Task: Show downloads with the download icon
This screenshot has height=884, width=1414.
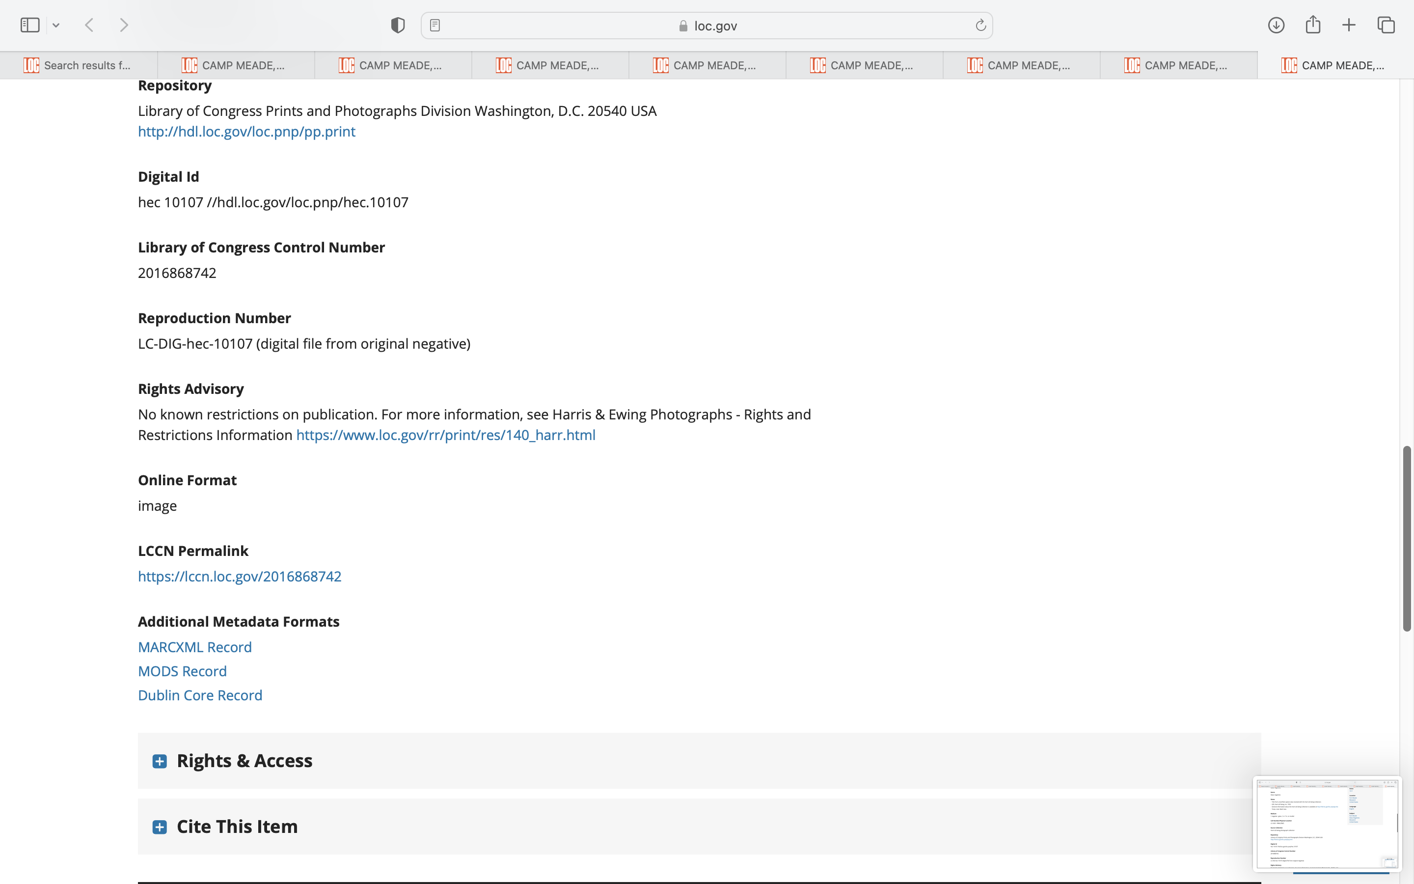Action: (x=1276, y=25)
